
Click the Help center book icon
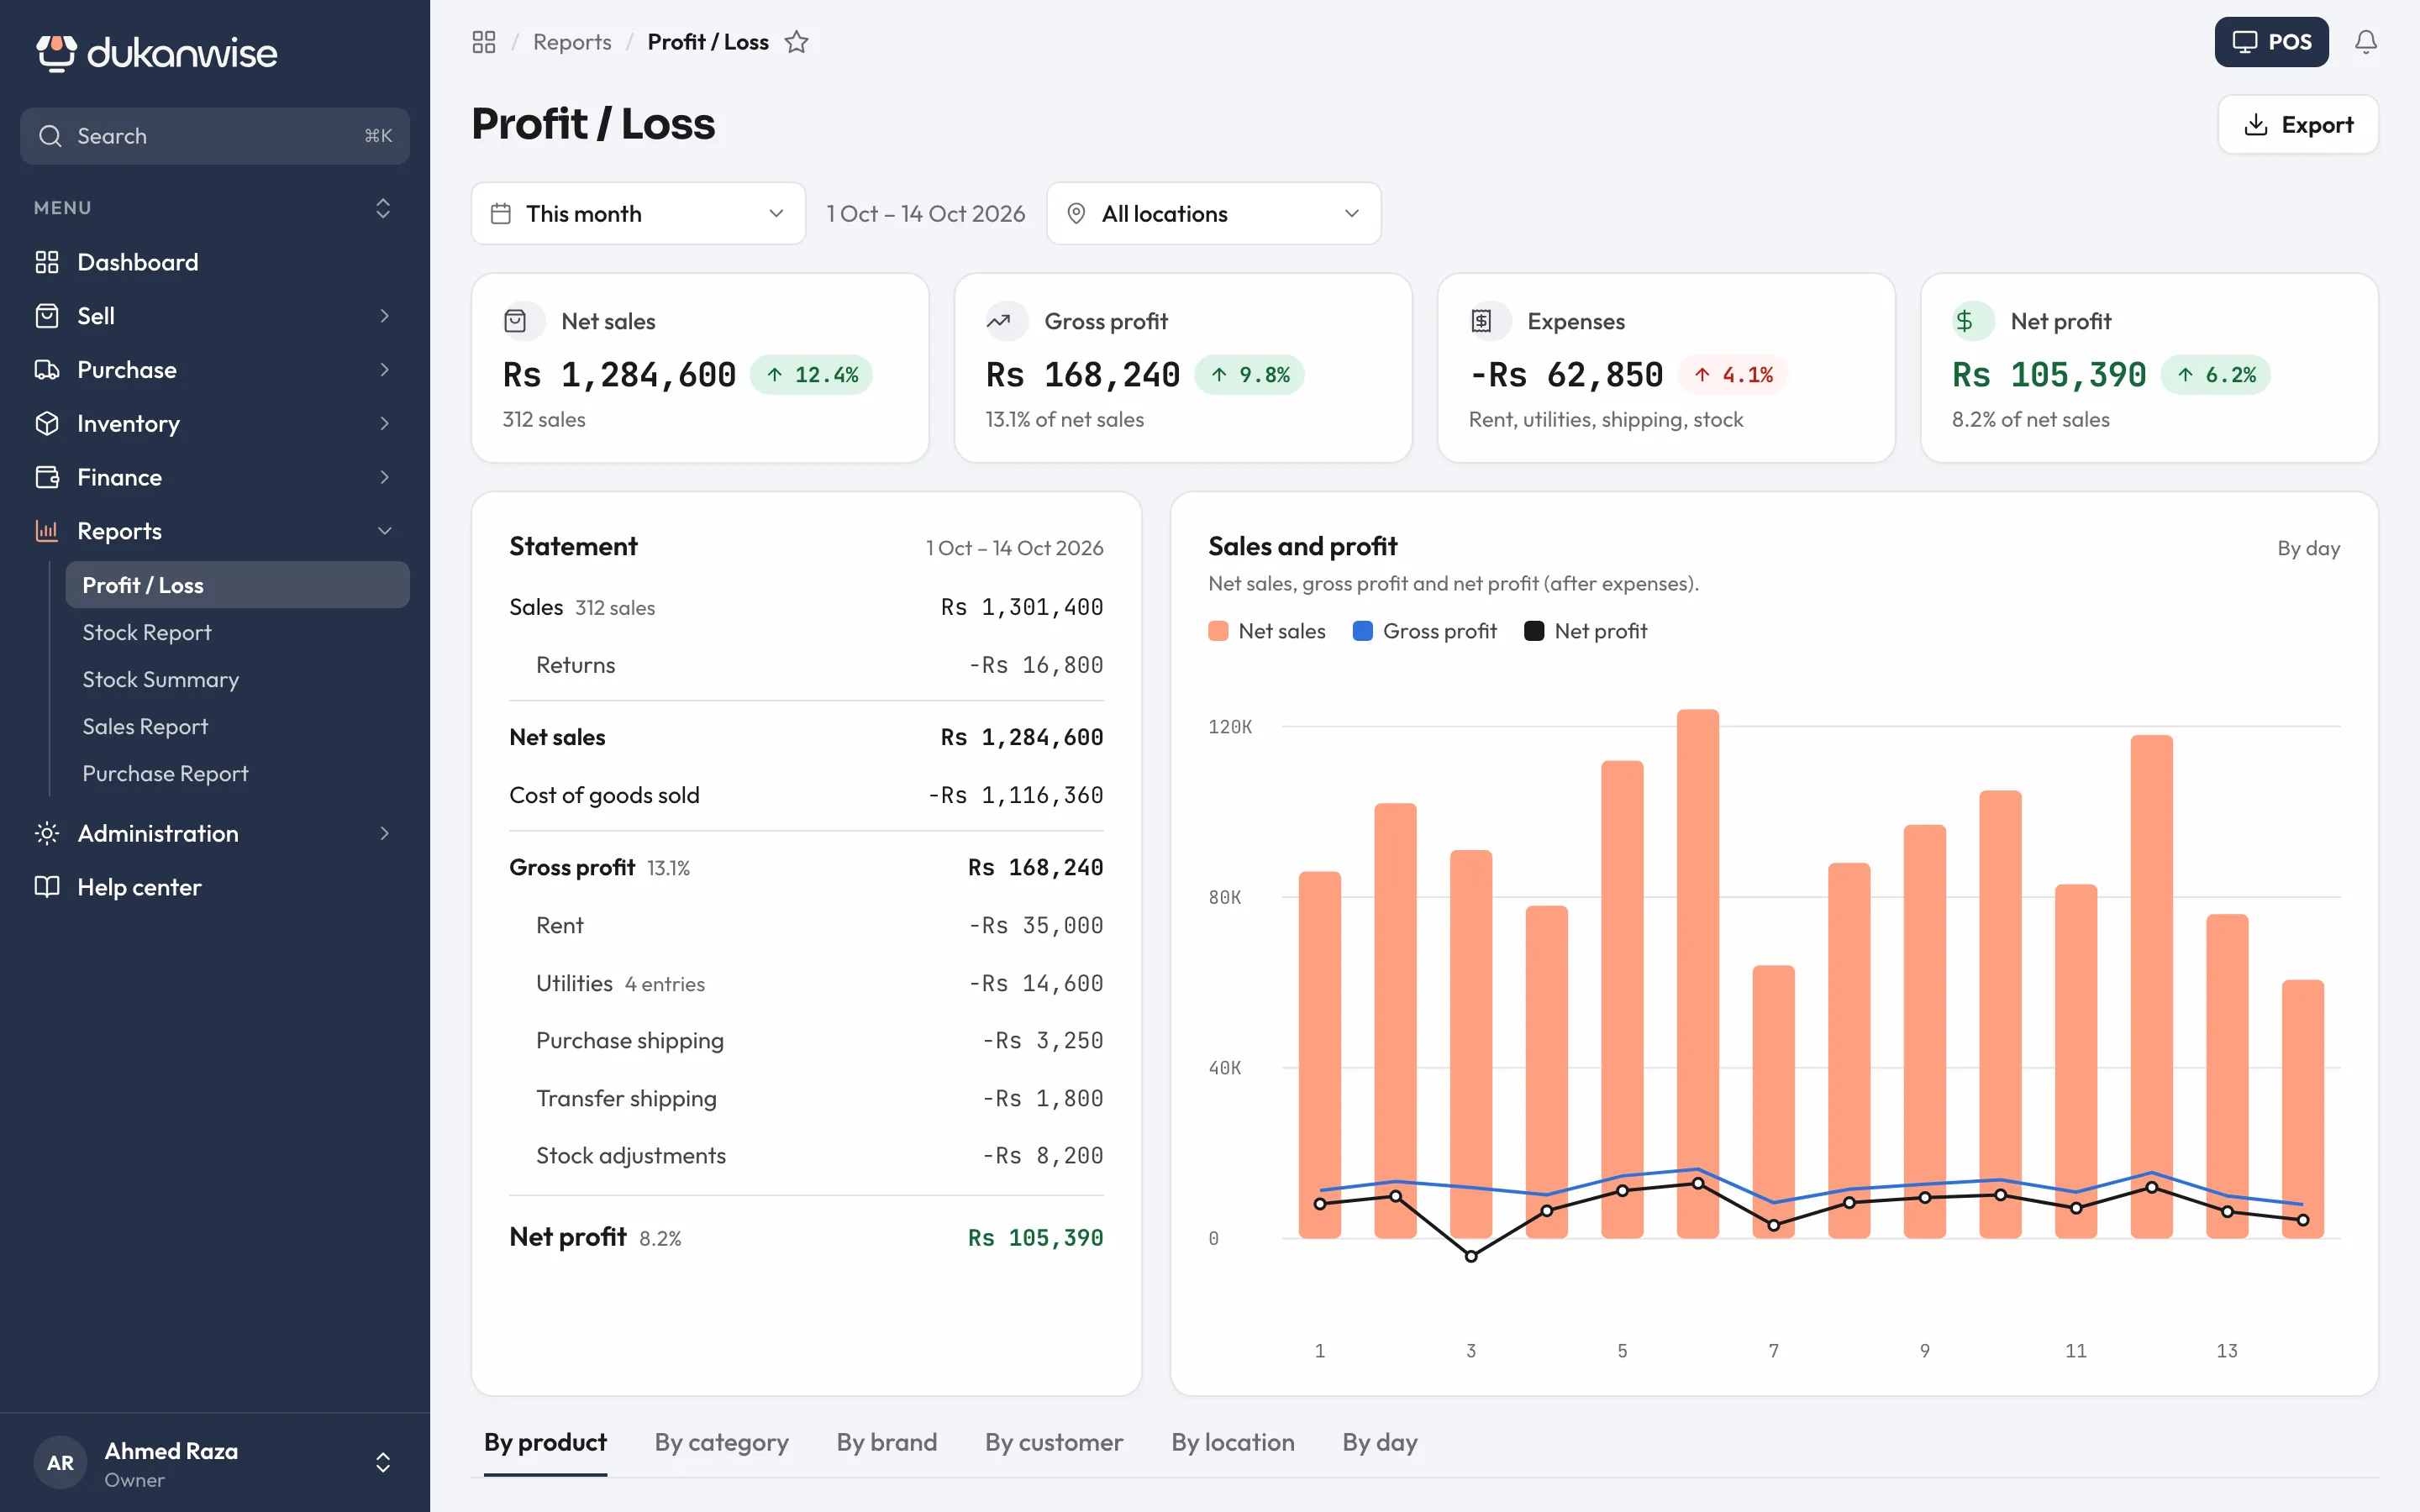47,887
